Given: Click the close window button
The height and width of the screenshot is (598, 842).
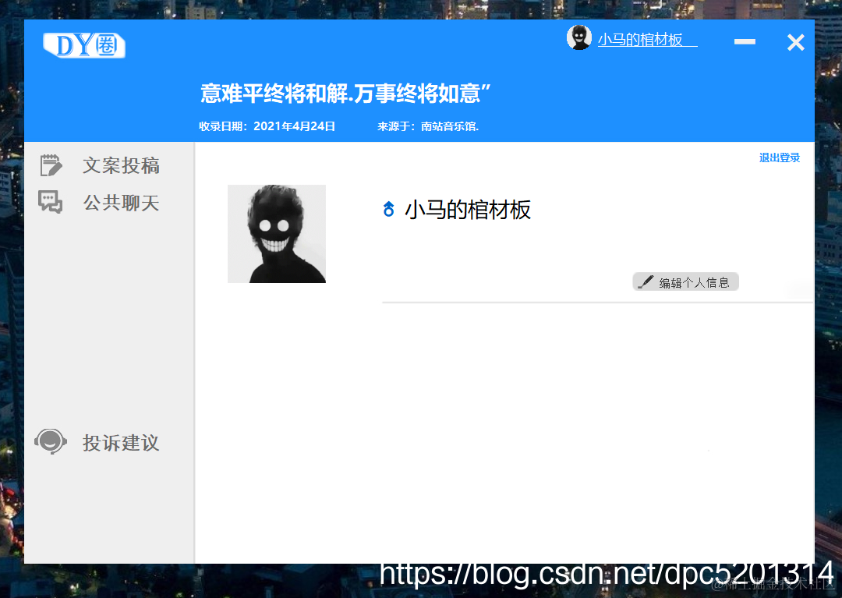Looking at the screenshot, I should 795,42.
